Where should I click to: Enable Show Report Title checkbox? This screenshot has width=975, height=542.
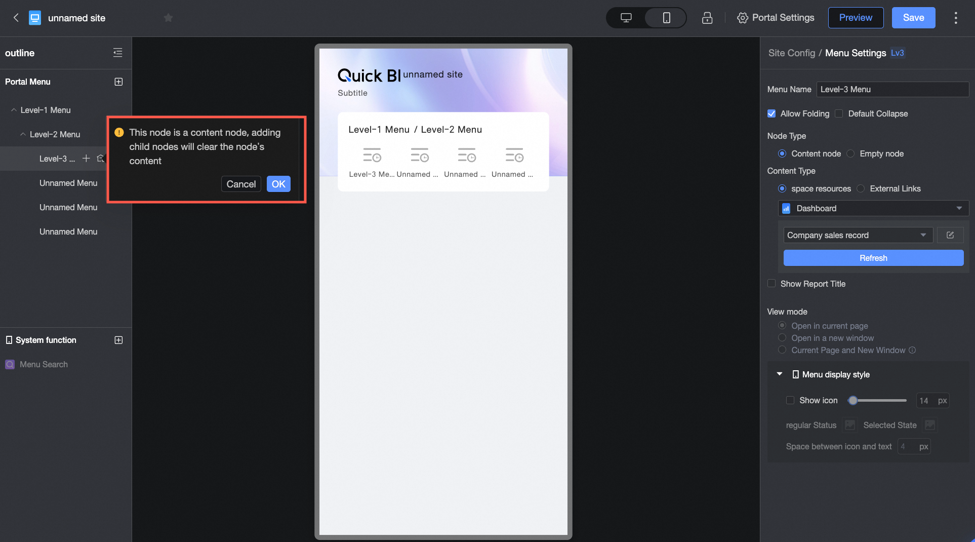771,284
